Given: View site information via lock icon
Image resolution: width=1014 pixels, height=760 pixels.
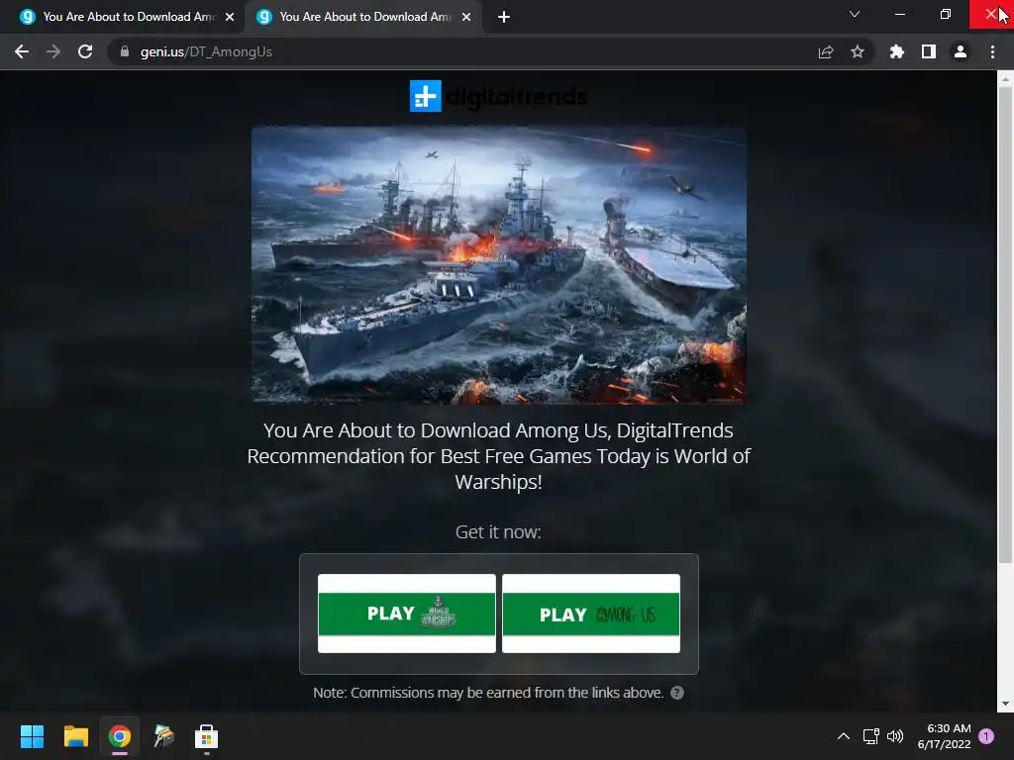Looking at the screenshot, I should (x=124, y=51).
